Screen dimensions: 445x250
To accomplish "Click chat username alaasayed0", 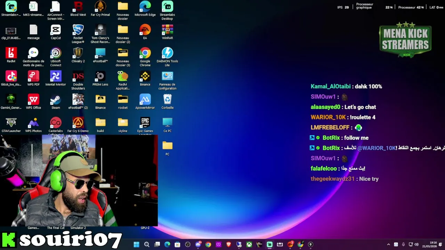I will coord(325,107).
